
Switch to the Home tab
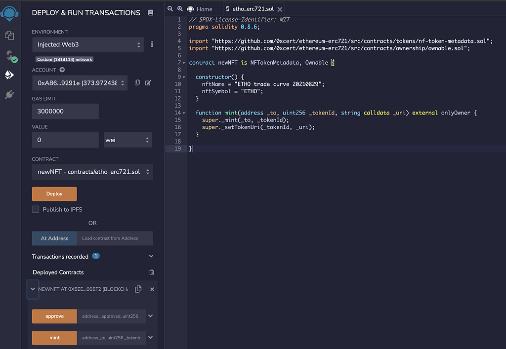200,9
